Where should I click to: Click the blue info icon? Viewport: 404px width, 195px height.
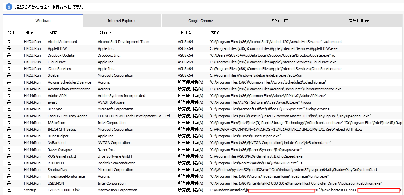(9, 7)
